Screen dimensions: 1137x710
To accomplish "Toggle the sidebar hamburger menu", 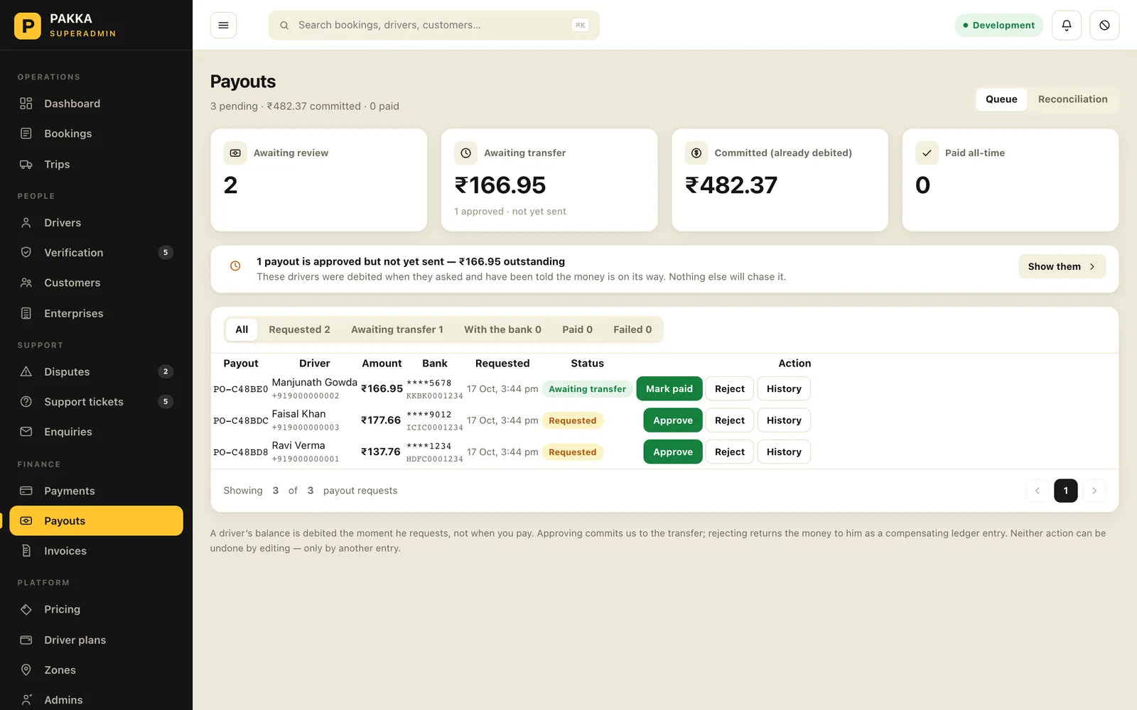I will [223, 25].
